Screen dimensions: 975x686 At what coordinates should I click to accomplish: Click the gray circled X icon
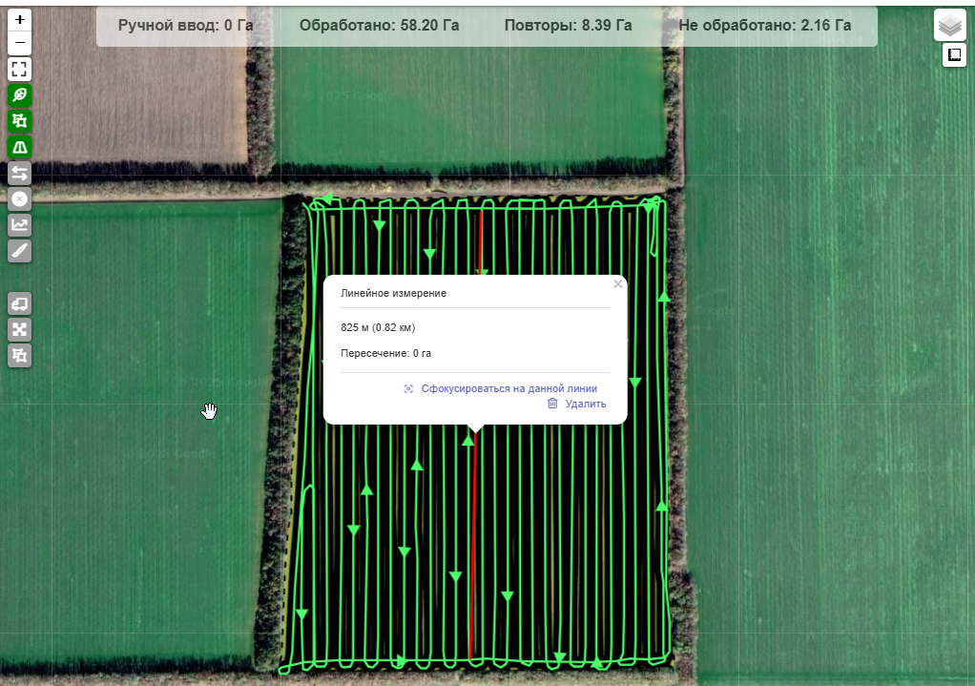pos(20,198)
